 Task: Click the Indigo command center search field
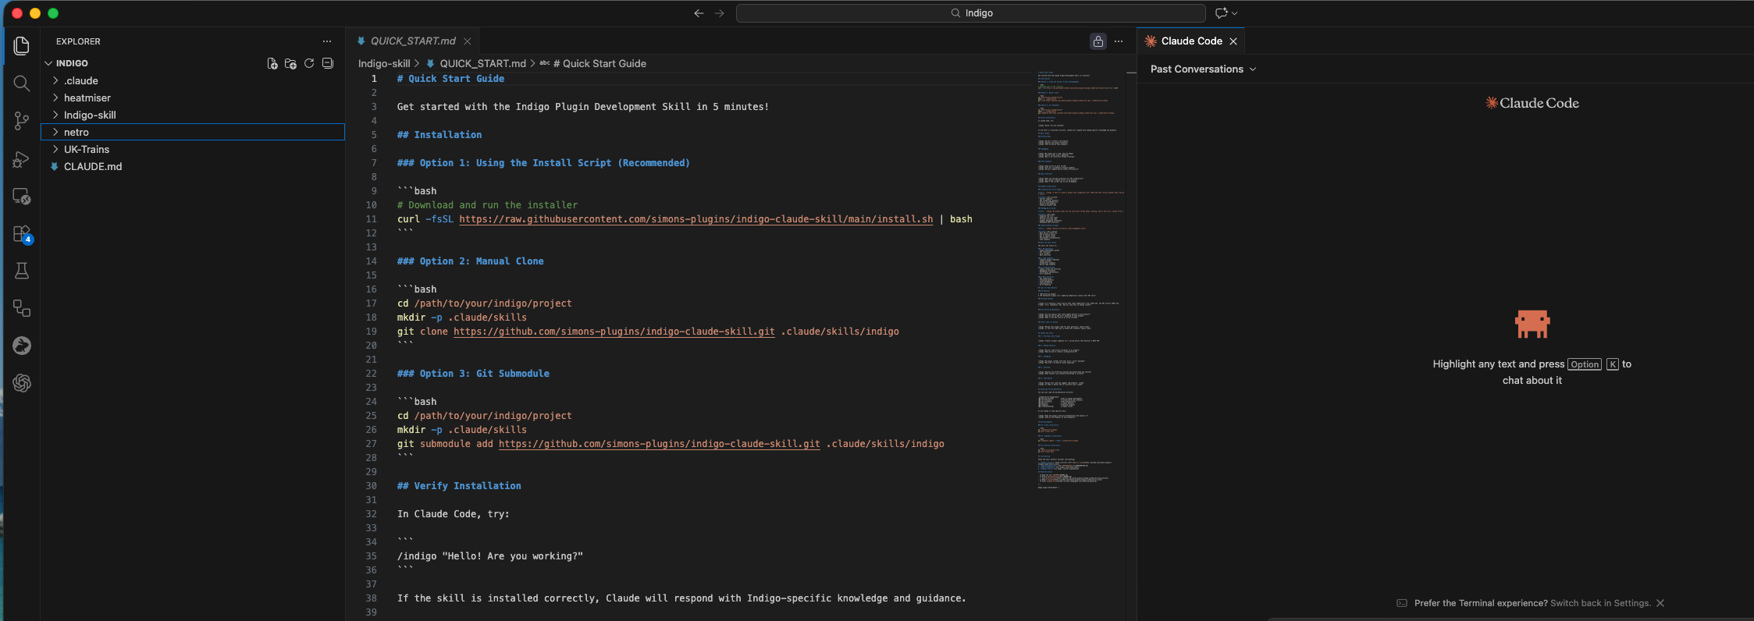coord(971,13)
